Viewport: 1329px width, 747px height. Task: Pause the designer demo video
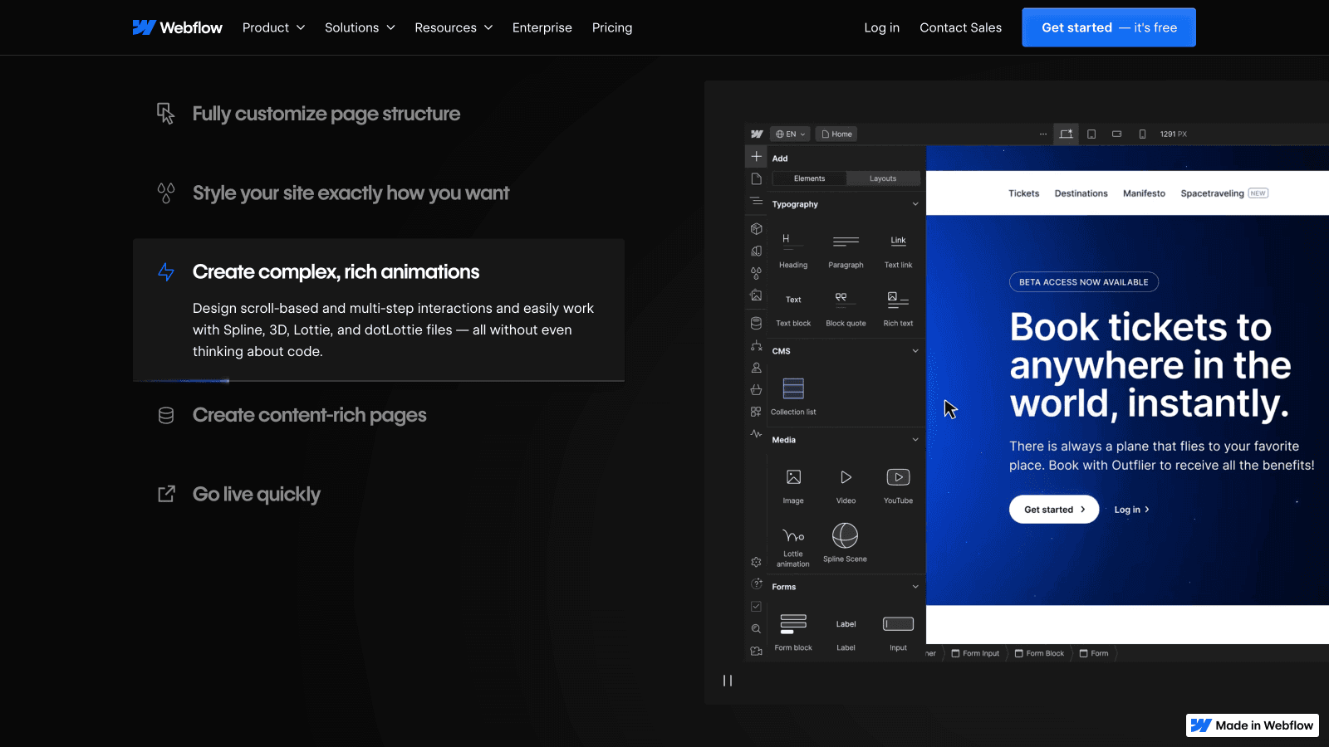pos(728,681)
